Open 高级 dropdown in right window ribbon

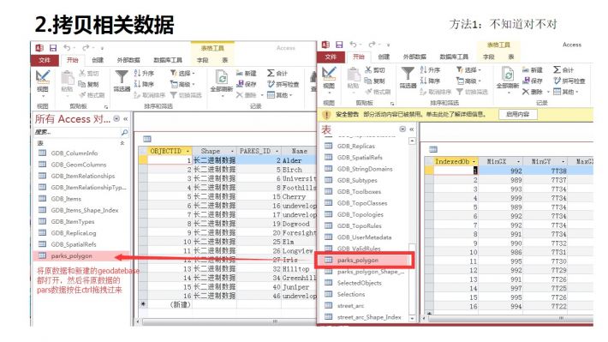click(x=468, y=81)
